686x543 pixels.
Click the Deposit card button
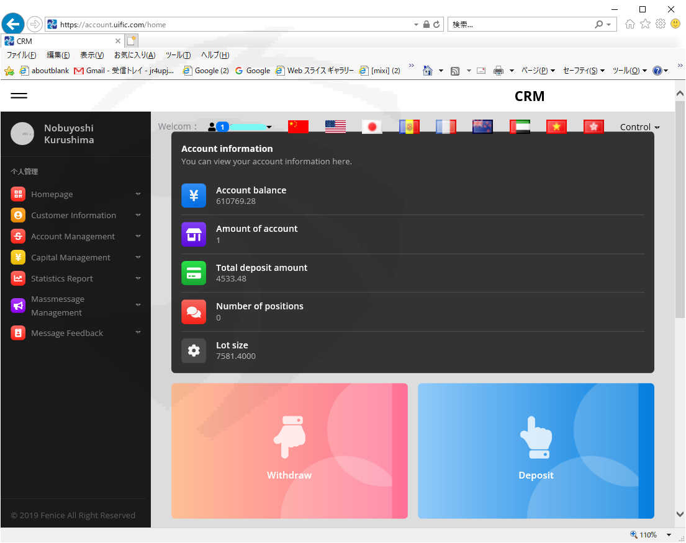(536, 451)
